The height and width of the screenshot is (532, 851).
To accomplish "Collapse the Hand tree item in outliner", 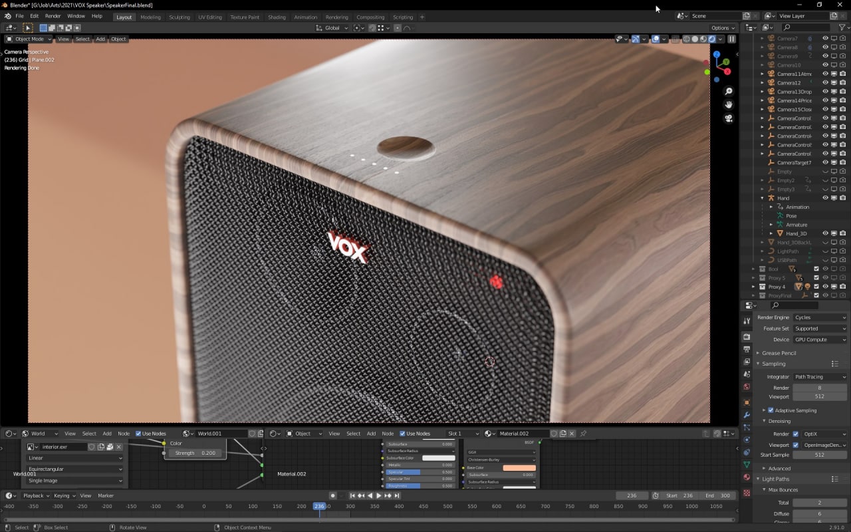I will point(763,198).
